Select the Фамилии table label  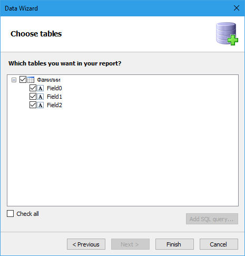point(48,80)
